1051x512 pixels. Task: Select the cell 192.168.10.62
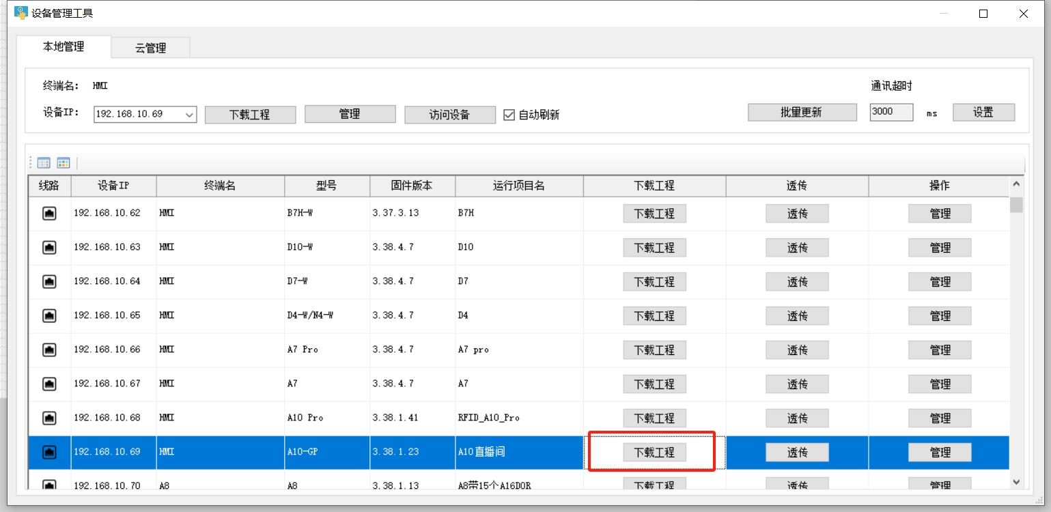coord(113,214)
